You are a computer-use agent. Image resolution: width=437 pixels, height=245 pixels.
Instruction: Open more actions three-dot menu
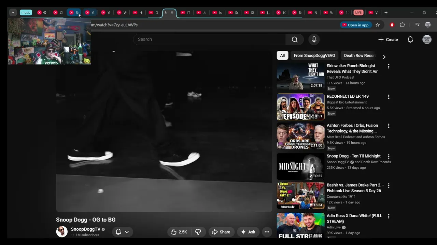click(267, 232)
